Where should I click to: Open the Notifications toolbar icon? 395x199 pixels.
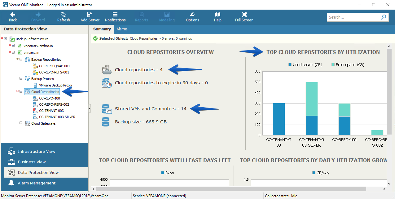[115, 15]
